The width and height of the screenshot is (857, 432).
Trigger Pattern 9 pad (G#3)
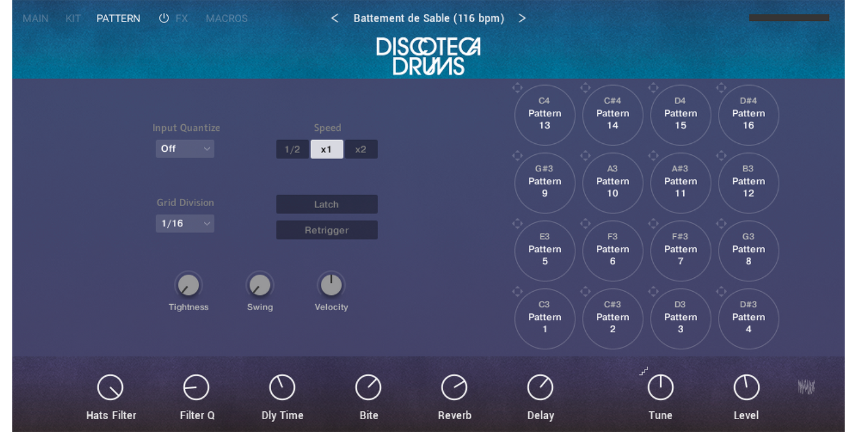coord(545,183)
